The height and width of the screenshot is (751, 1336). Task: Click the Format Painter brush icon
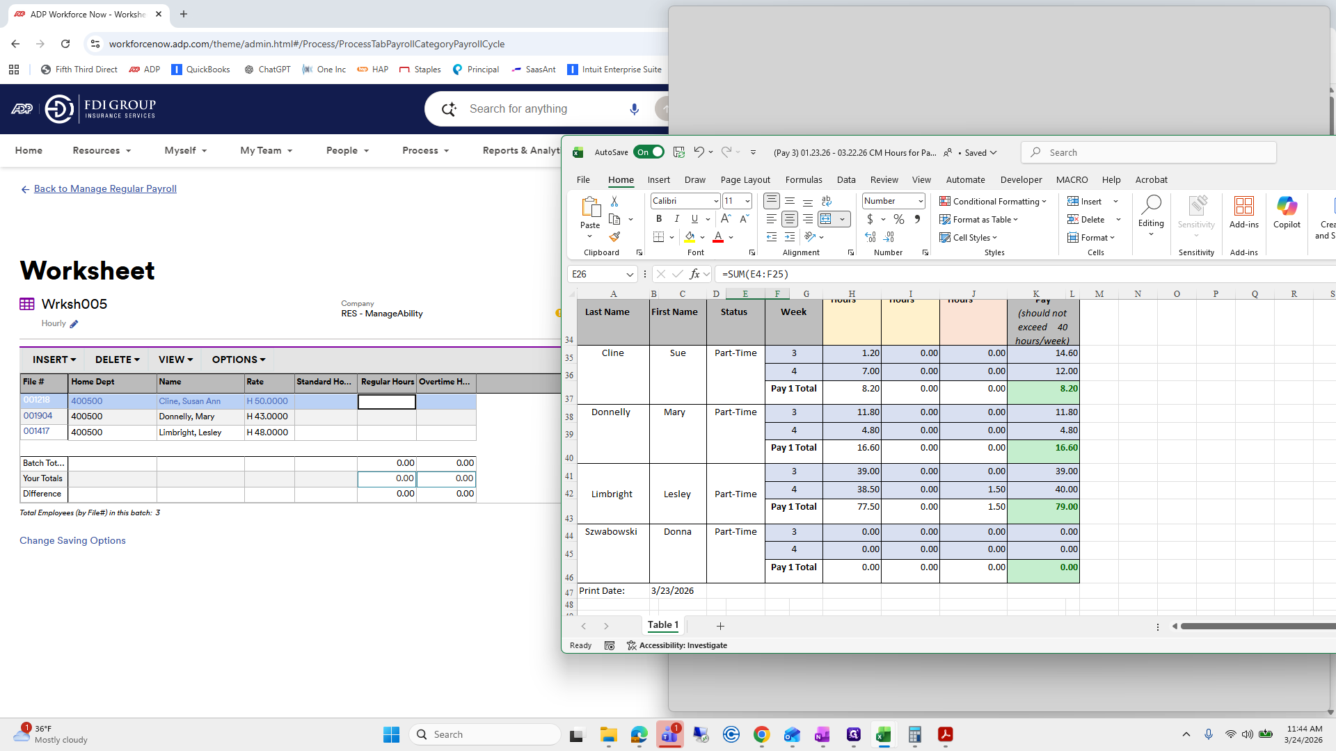click(614, 237)
